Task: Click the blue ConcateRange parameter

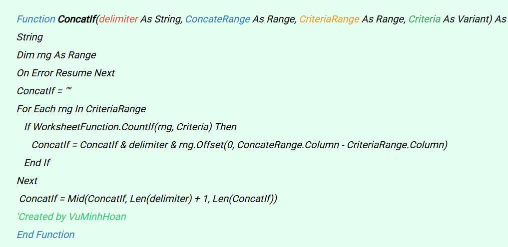Action: [217, 19]
